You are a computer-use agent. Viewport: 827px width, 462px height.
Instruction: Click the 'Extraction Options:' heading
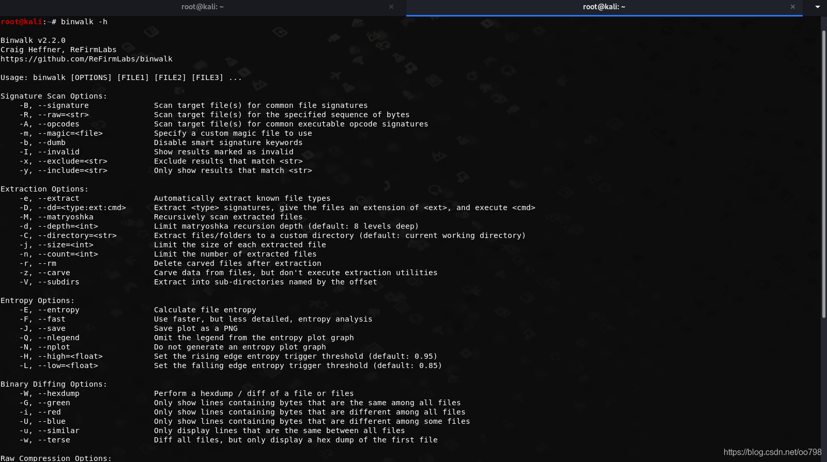(x=44, y=189)
